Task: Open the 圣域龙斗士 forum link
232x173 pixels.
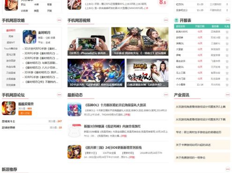Action: 8,121
